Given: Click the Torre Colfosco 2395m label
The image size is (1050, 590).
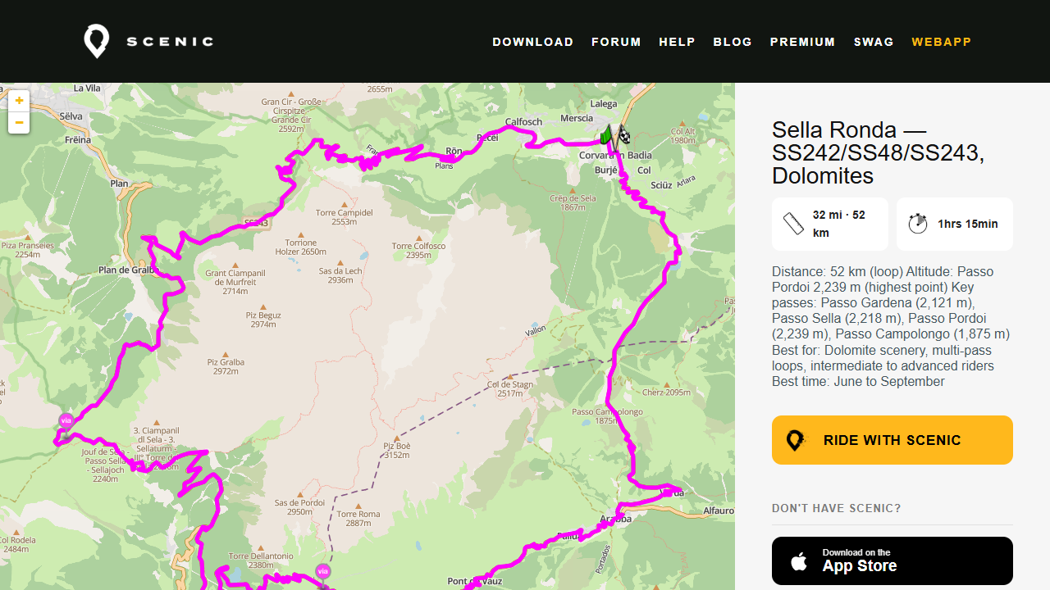Looking at the screenshot, I should (418, 250).
